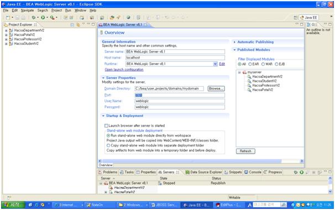
Task: Click the Host name input field
Action: point(175,57)
